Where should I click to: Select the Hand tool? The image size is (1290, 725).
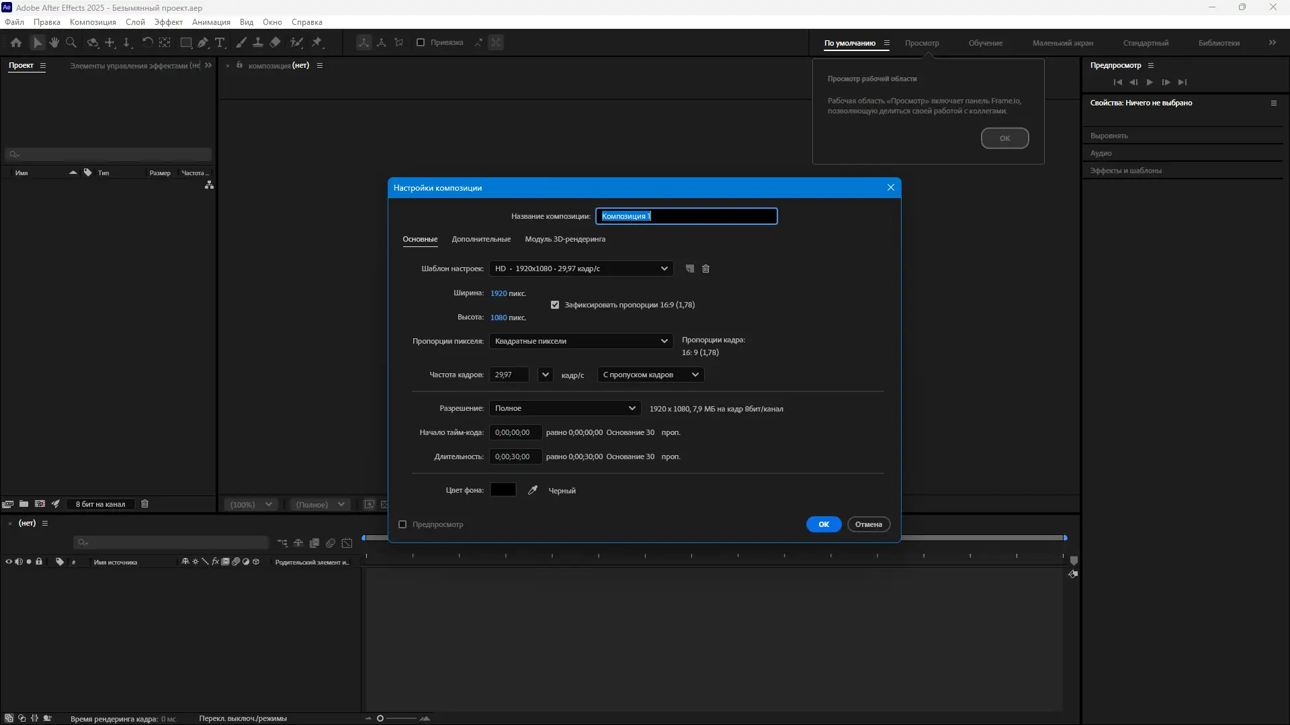54,42
